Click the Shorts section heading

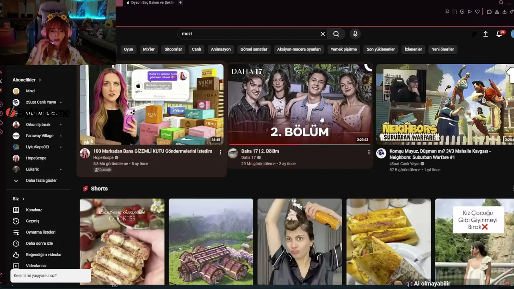tap(99, 189)
